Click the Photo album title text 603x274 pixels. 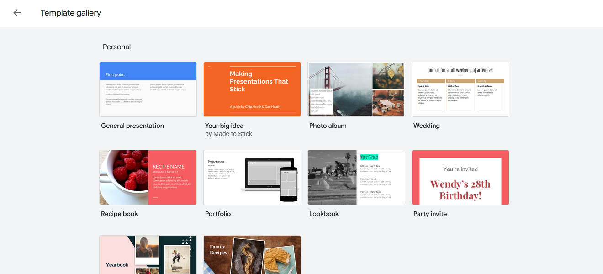(x=328, y=125)
